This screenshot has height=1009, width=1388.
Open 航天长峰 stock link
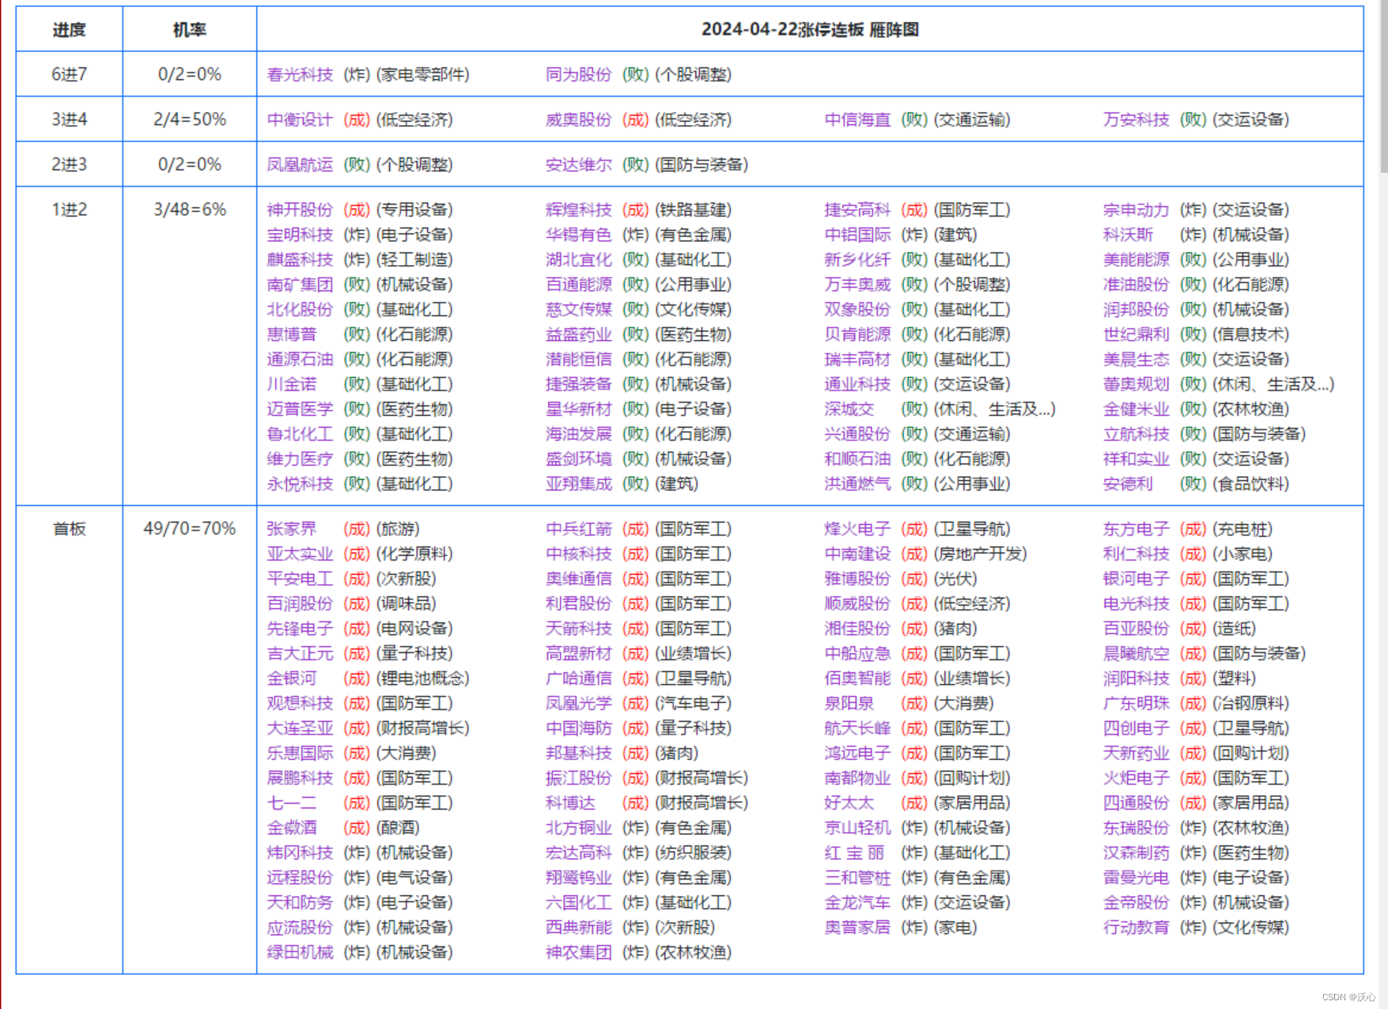[x=857, y=728]
